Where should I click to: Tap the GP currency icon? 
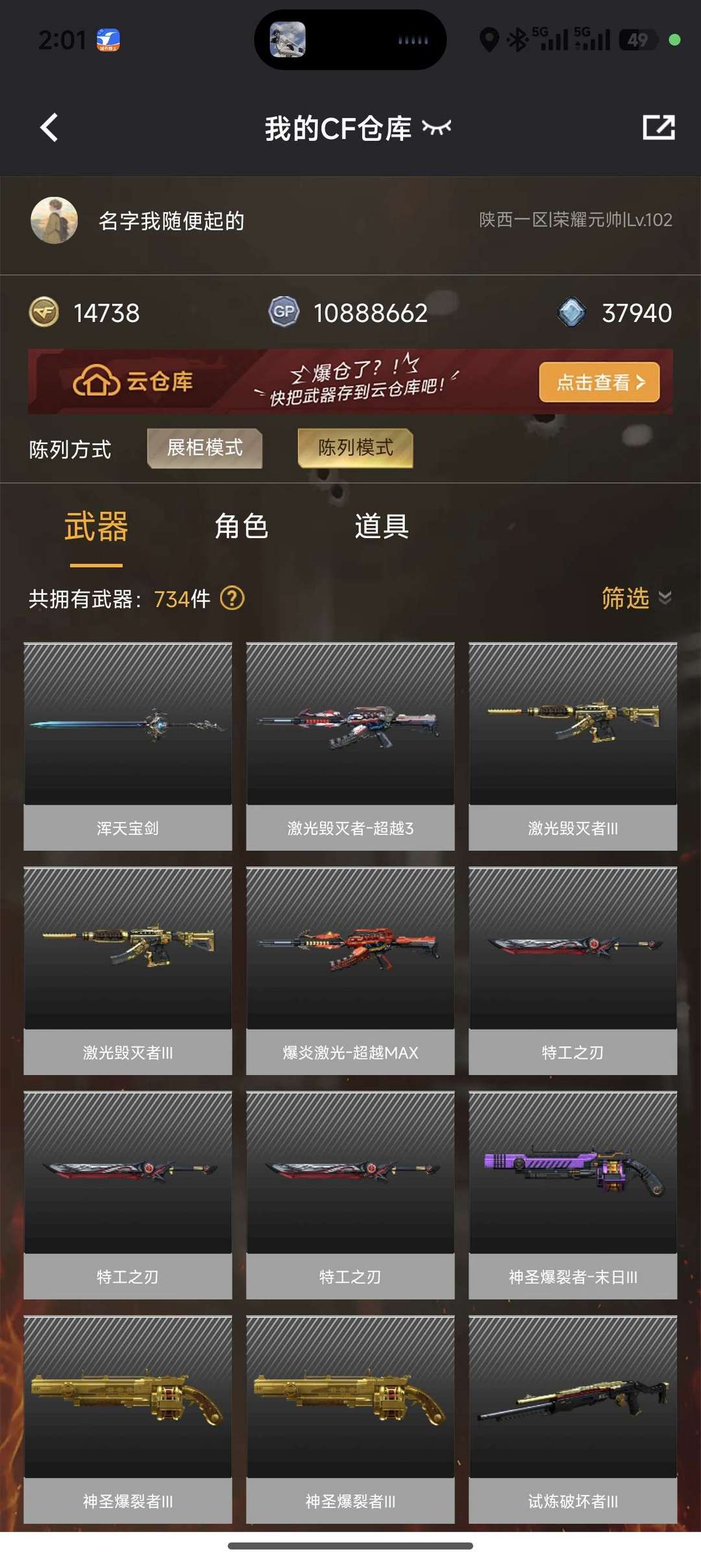(x=284, y=312)
